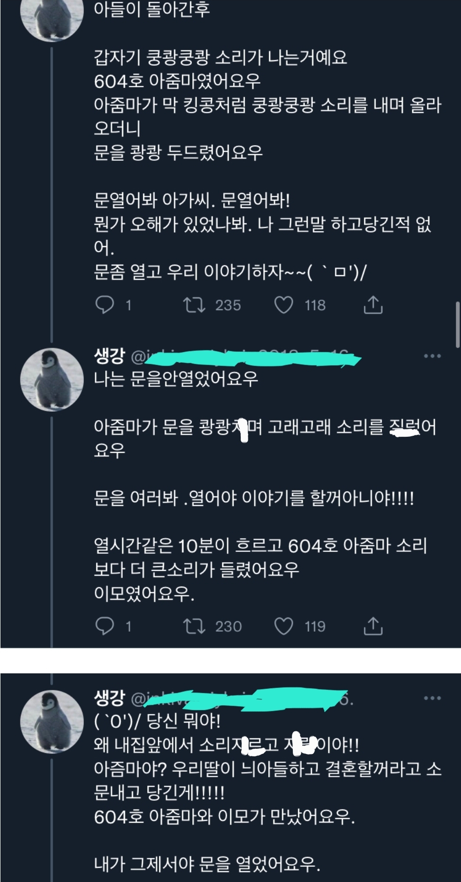Share the tweet with 118 likes
Image resolution: width=461 pixels, height=882 pixels.
373,305
